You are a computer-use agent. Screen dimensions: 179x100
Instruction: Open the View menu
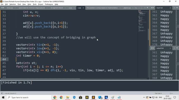click(24, 4)
